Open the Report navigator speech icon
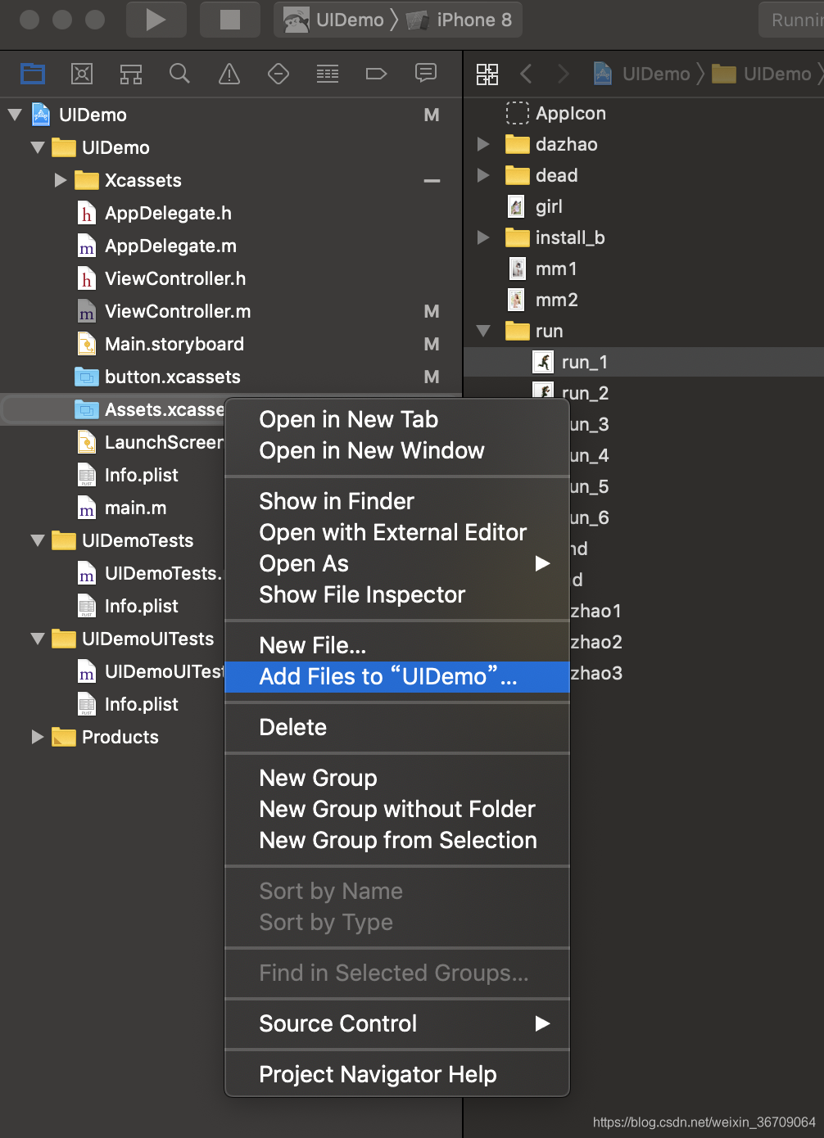The width and height of the screenshot is (824, 1138). coord(426,74)
